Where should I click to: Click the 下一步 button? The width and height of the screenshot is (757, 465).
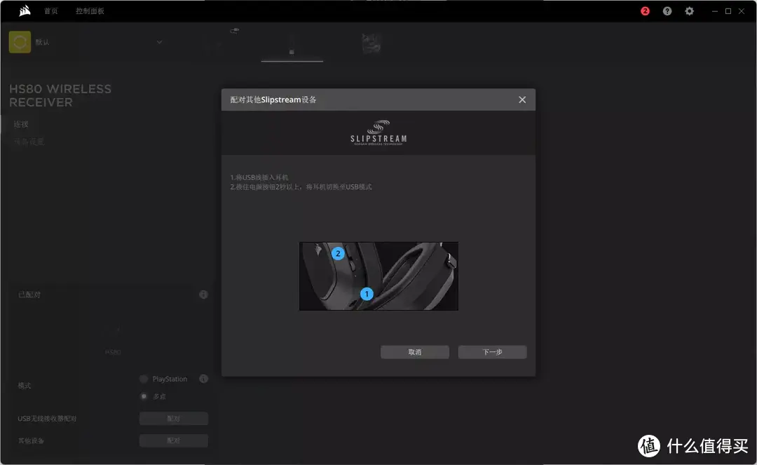493,352
